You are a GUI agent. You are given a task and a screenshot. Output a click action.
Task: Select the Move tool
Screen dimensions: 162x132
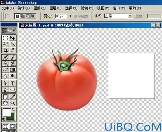click(13, 38)
